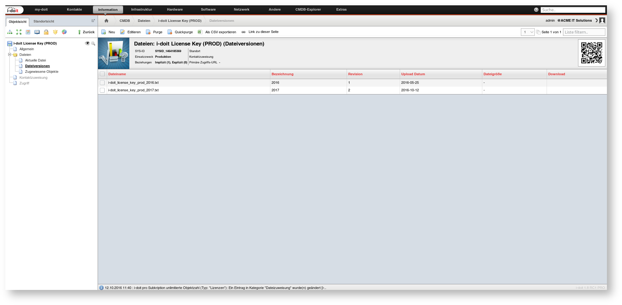Switch to the Standortsicht tab
The image size is (622, 305).
click(x=44, y=21)
